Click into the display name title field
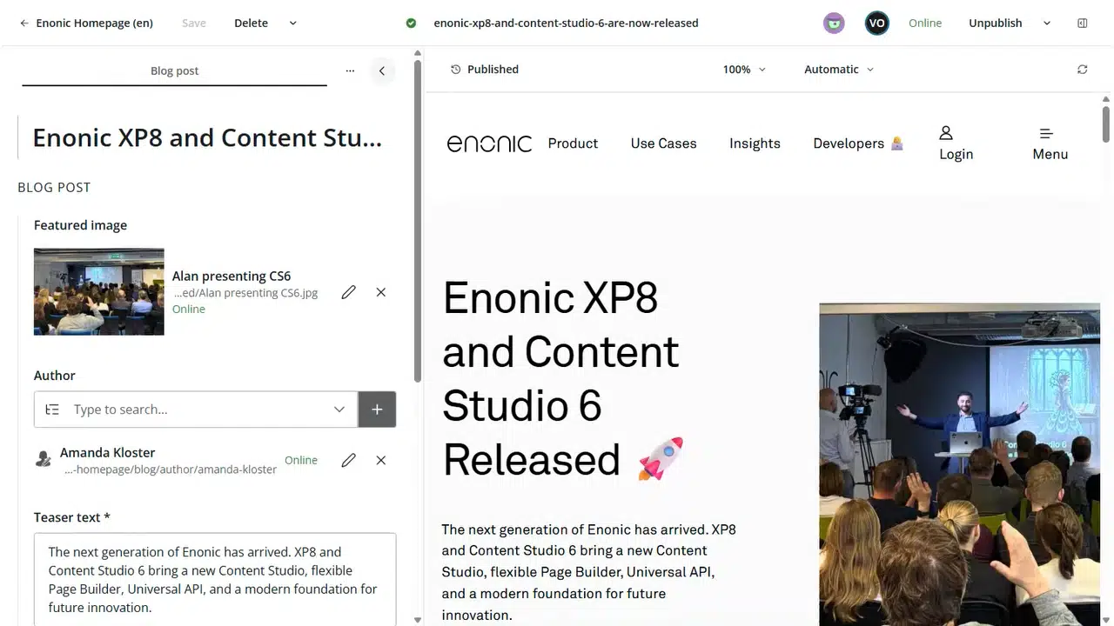The image size is (1114, 626). [207, 137]
